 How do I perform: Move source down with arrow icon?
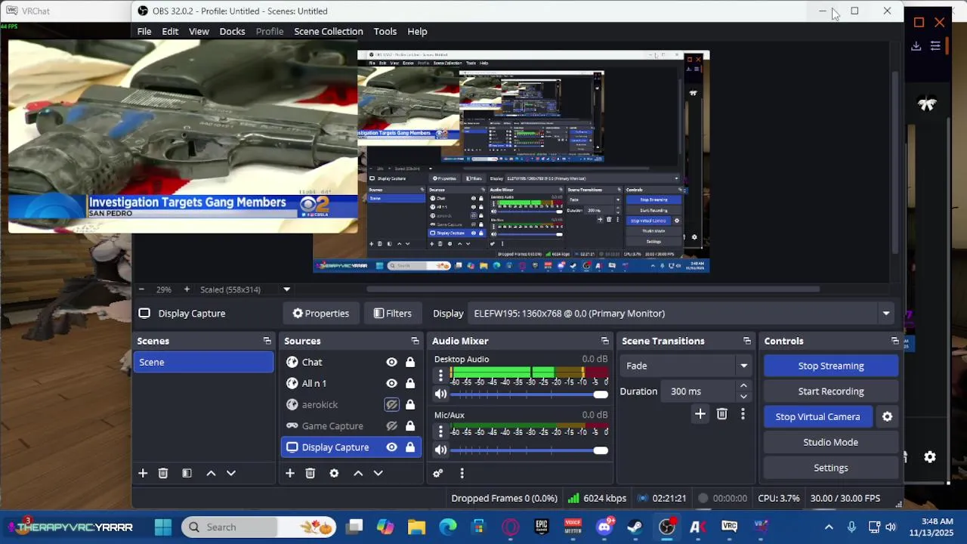click(378, 473)
